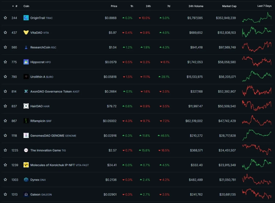The height and width of the screenshot is (203, 275).
Task: Sort table by 24h Volume header
Action: click(x=196, y=6)
